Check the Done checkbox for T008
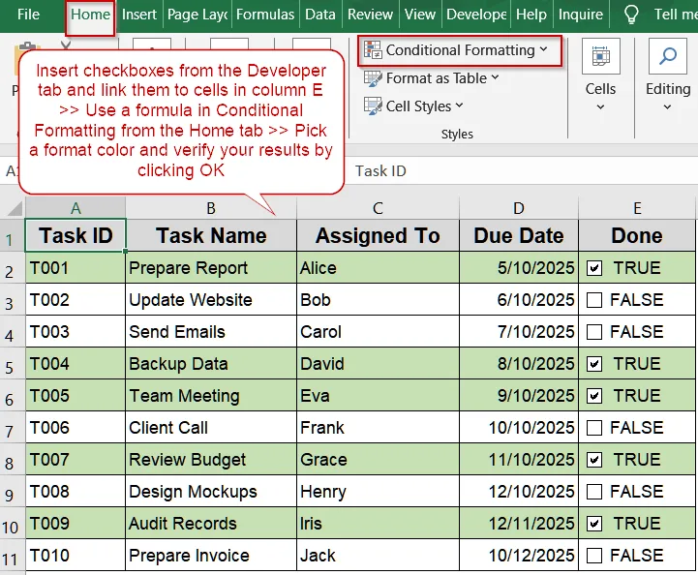 [594, 492]
